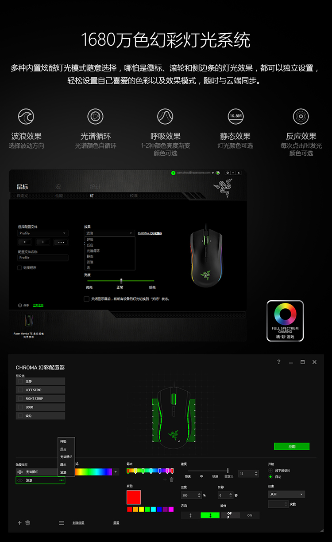Open the rainbow gradient preset dropdown arrow
The image size is (332, 542).
tap(116, 472)
